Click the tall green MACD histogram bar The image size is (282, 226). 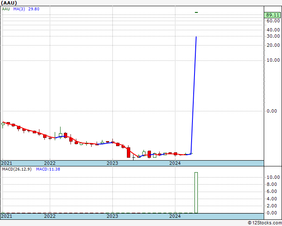[196, 193]
